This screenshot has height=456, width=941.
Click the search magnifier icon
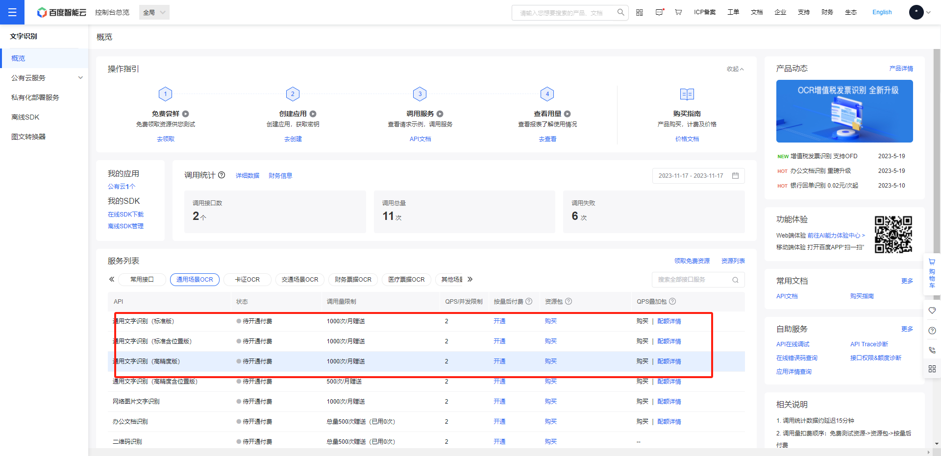pyautogui.click(x=620, y=12)
